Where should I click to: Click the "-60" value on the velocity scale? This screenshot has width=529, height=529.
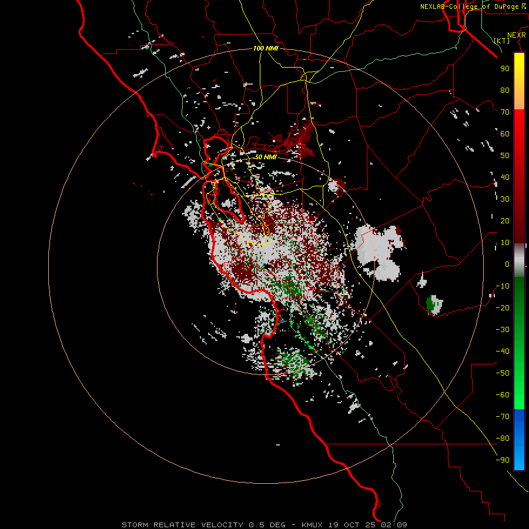click(503, 395)
